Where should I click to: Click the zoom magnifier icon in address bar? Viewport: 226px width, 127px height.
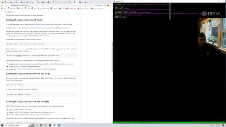tap(96, 6)
